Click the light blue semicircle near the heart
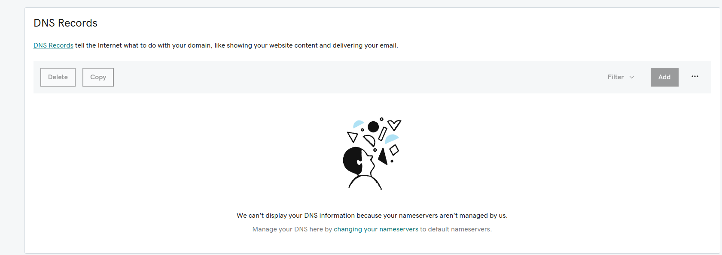The width and height of the screenshot is (722, 255). click(x=391, y=139)
